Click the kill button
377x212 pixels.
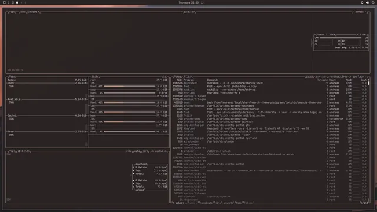(218, 203)
